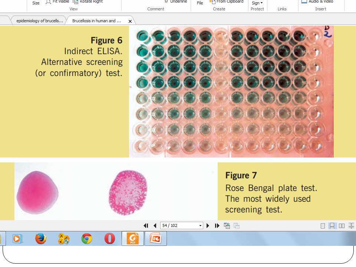Click the Figure 7 caption heading

coord(241,175)
